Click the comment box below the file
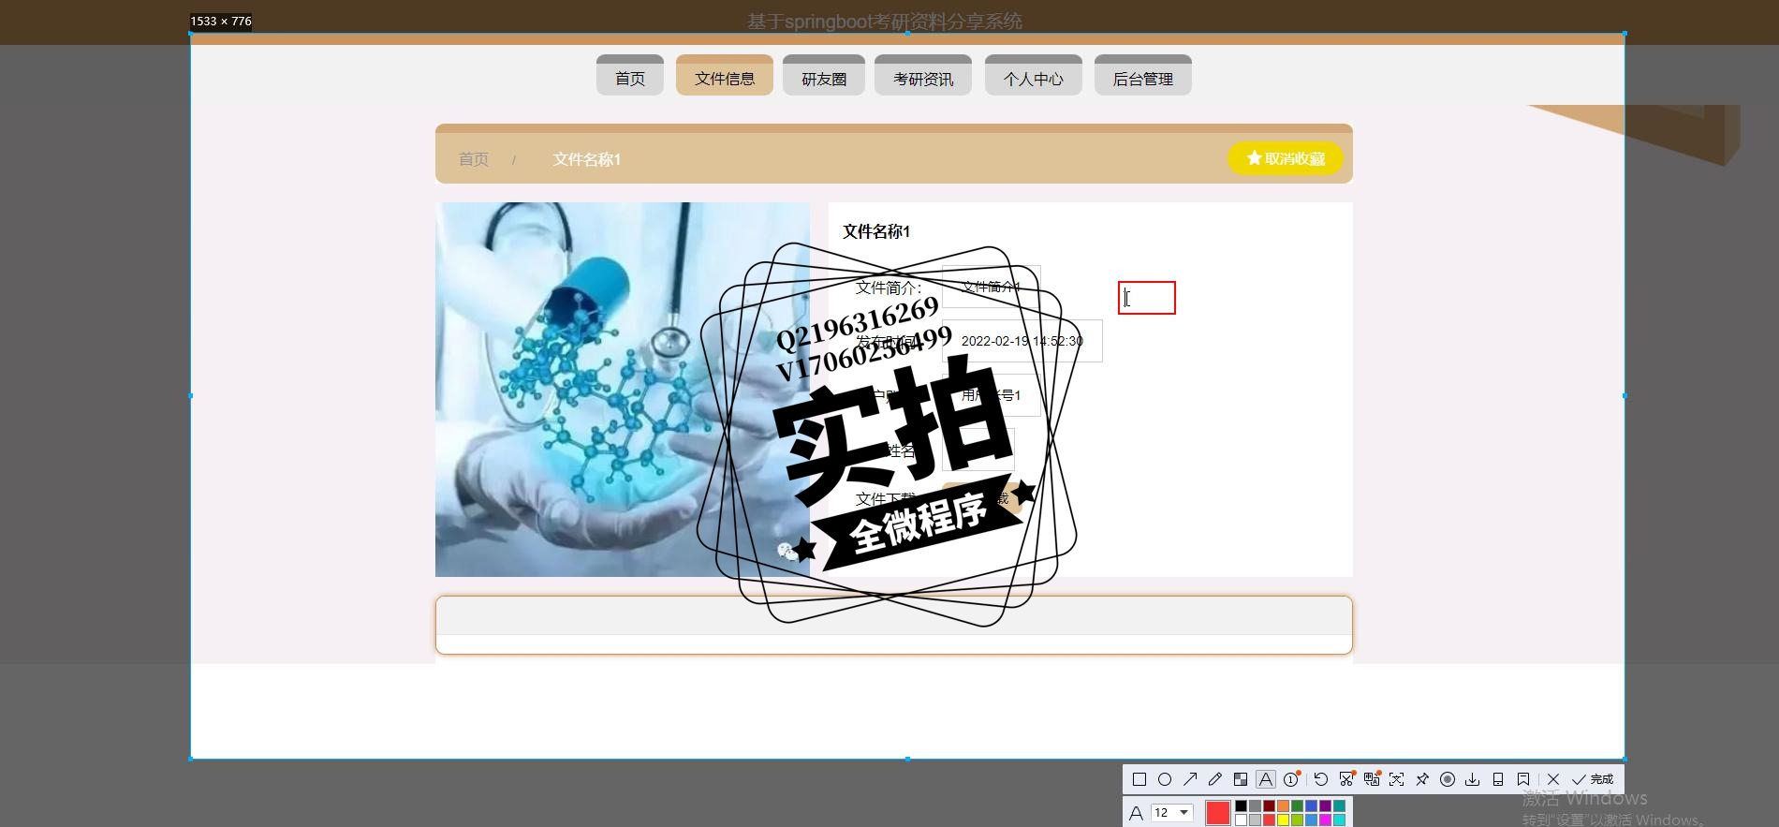This screenshot has height=827, width=1779. [894, 625]
